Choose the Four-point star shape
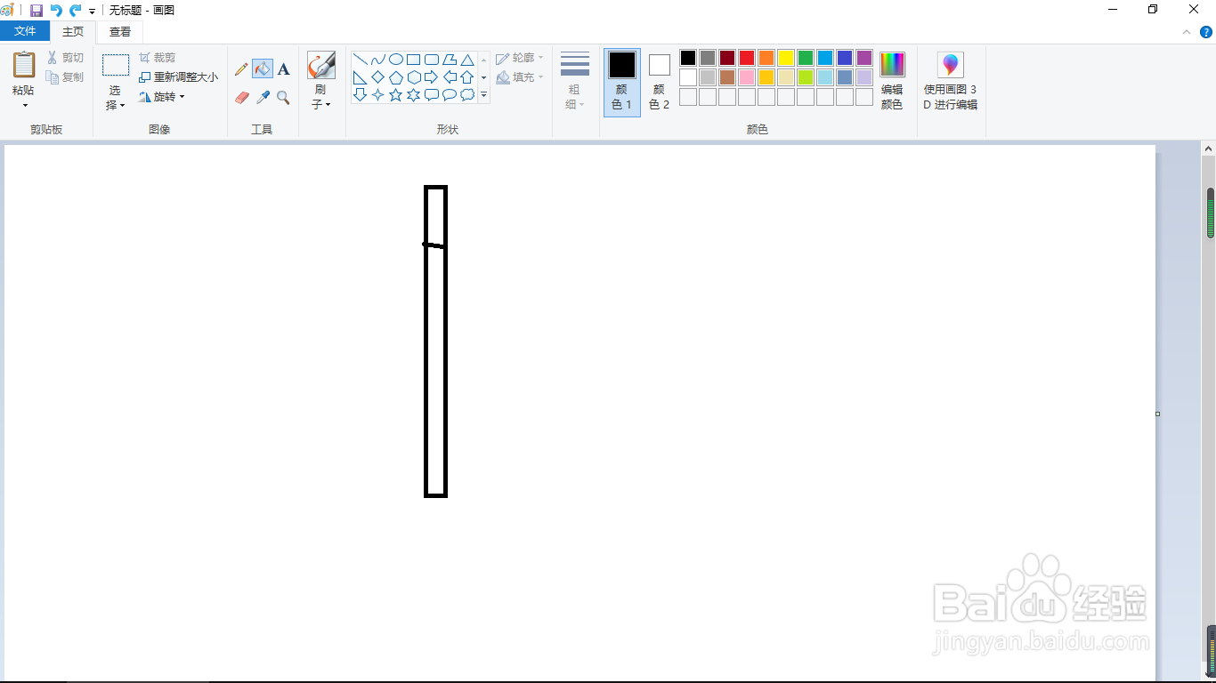1216x683 pixels. pyautogui.click(x=378, y=94)
